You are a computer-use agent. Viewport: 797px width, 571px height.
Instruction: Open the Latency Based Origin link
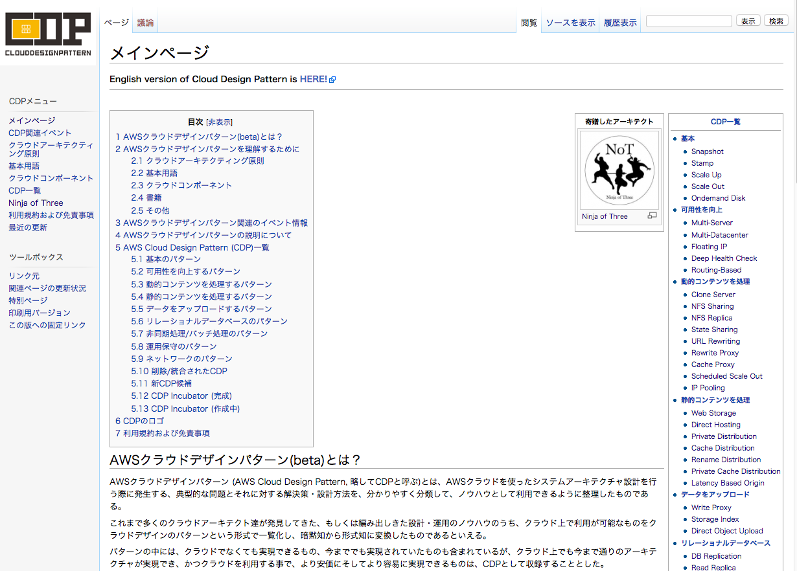728,483
